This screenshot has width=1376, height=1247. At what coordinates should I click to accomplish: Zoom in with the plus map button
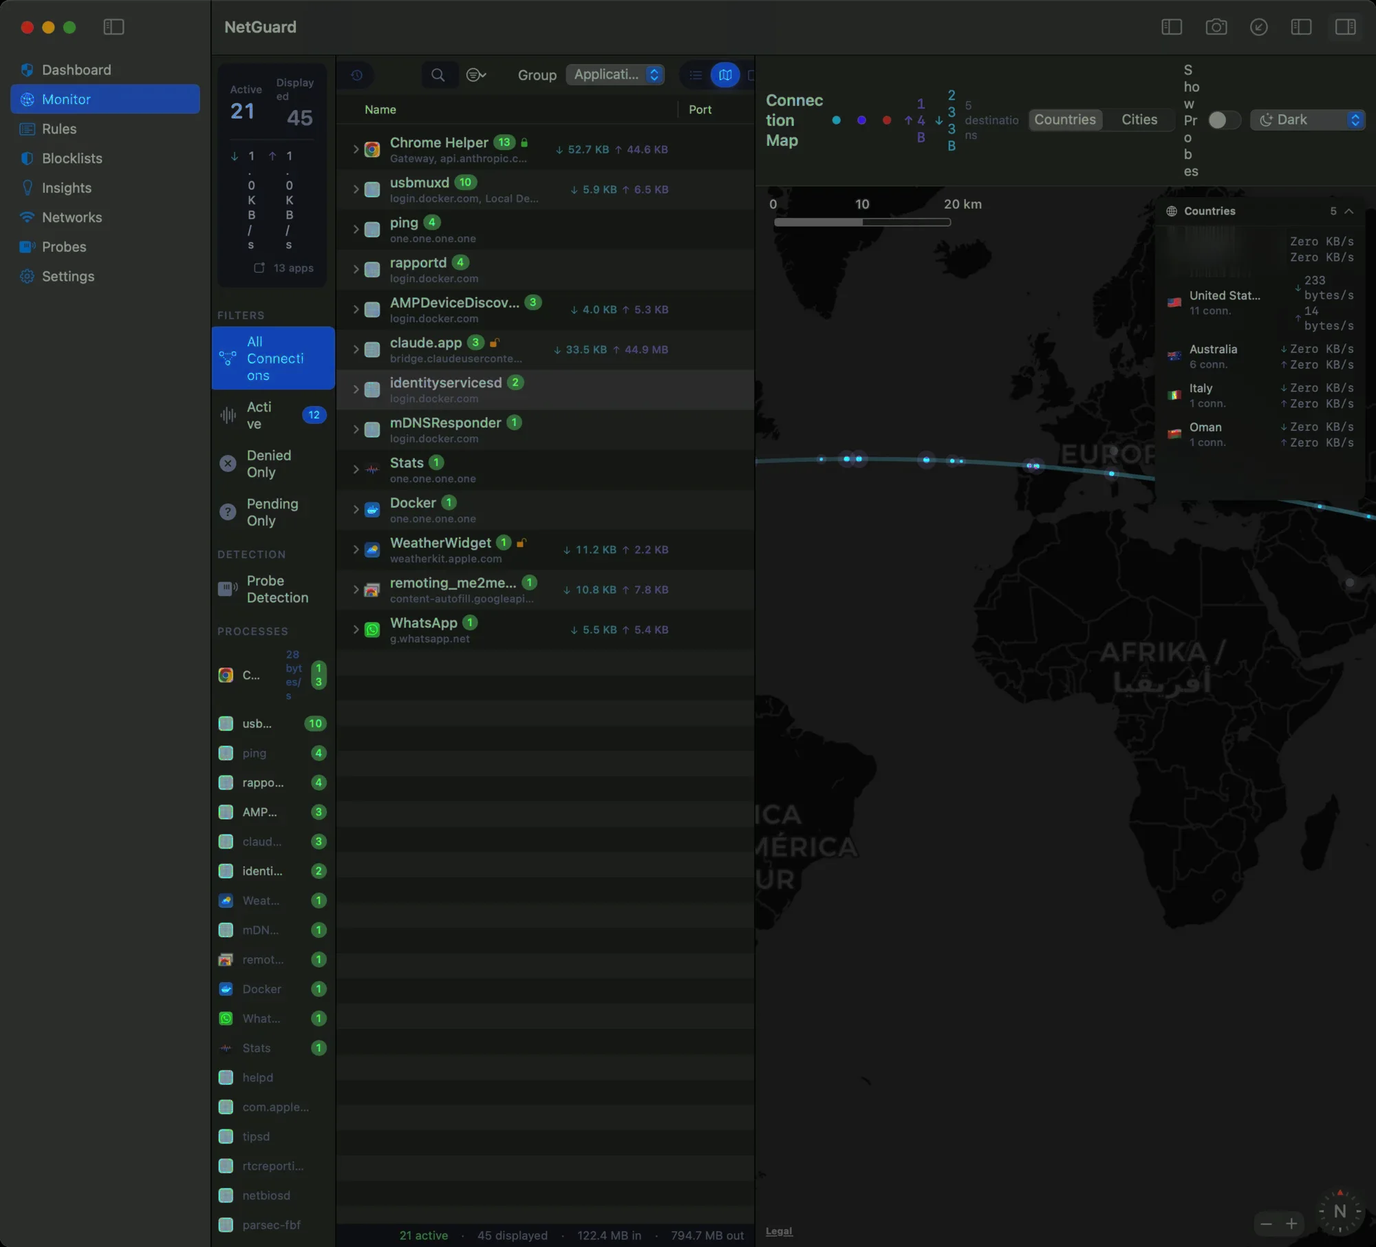[1291, 1224]
